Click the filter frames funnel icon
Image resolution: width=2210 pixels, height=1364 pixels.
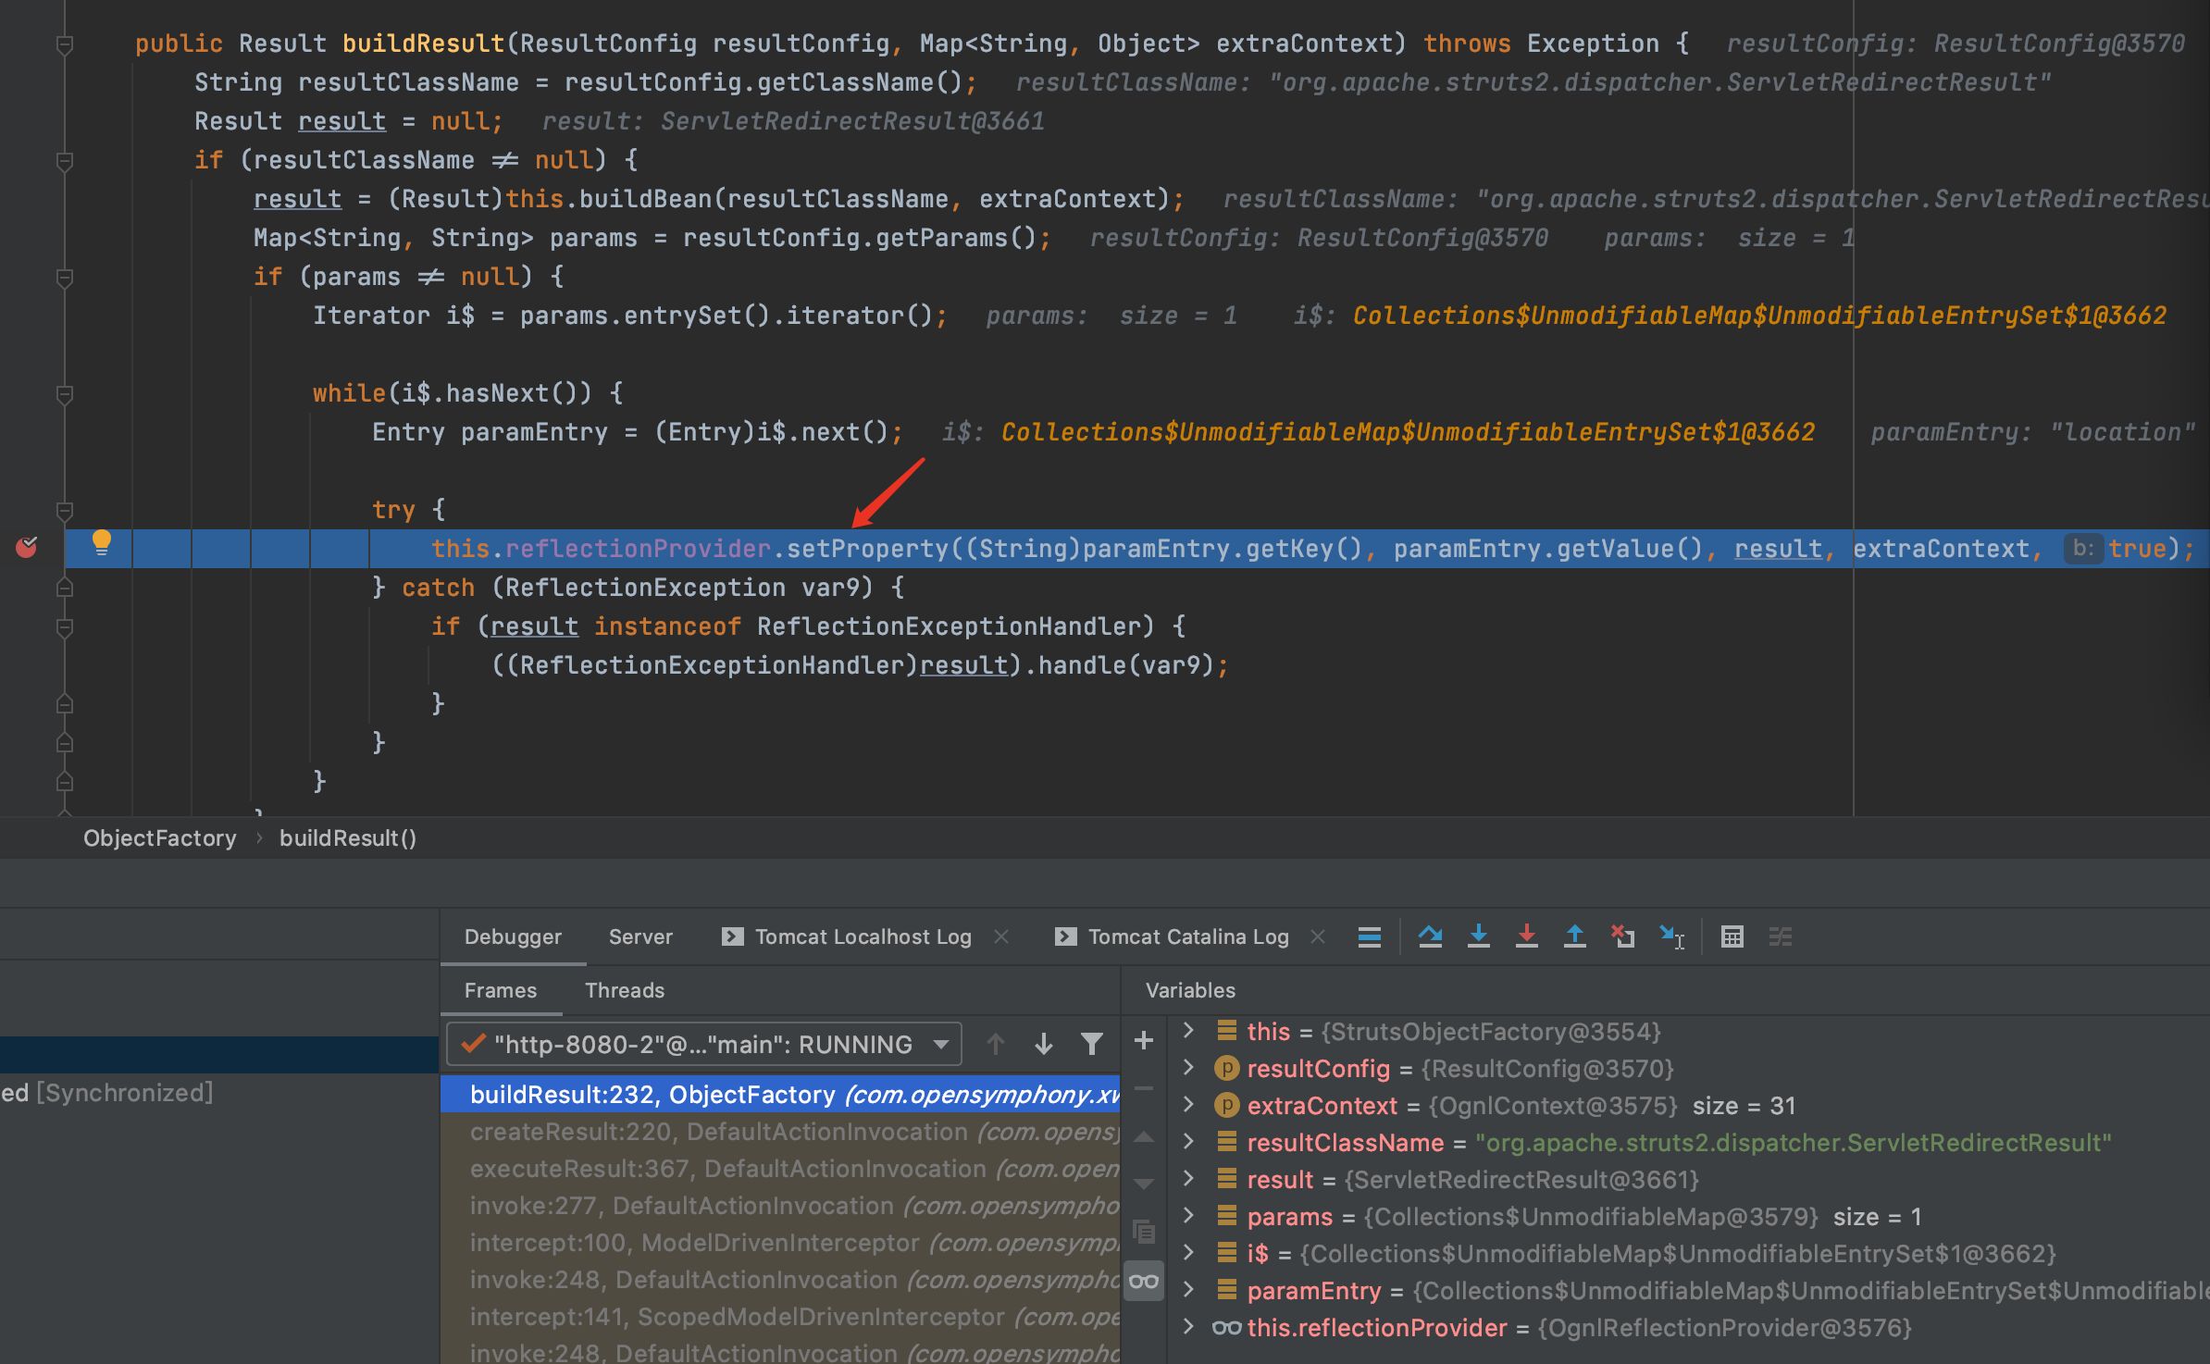tap(1092, 1044)
